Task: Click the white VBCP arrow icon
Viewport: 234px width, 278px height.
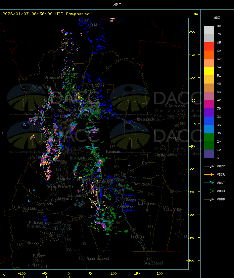Action: click(209, 166)
